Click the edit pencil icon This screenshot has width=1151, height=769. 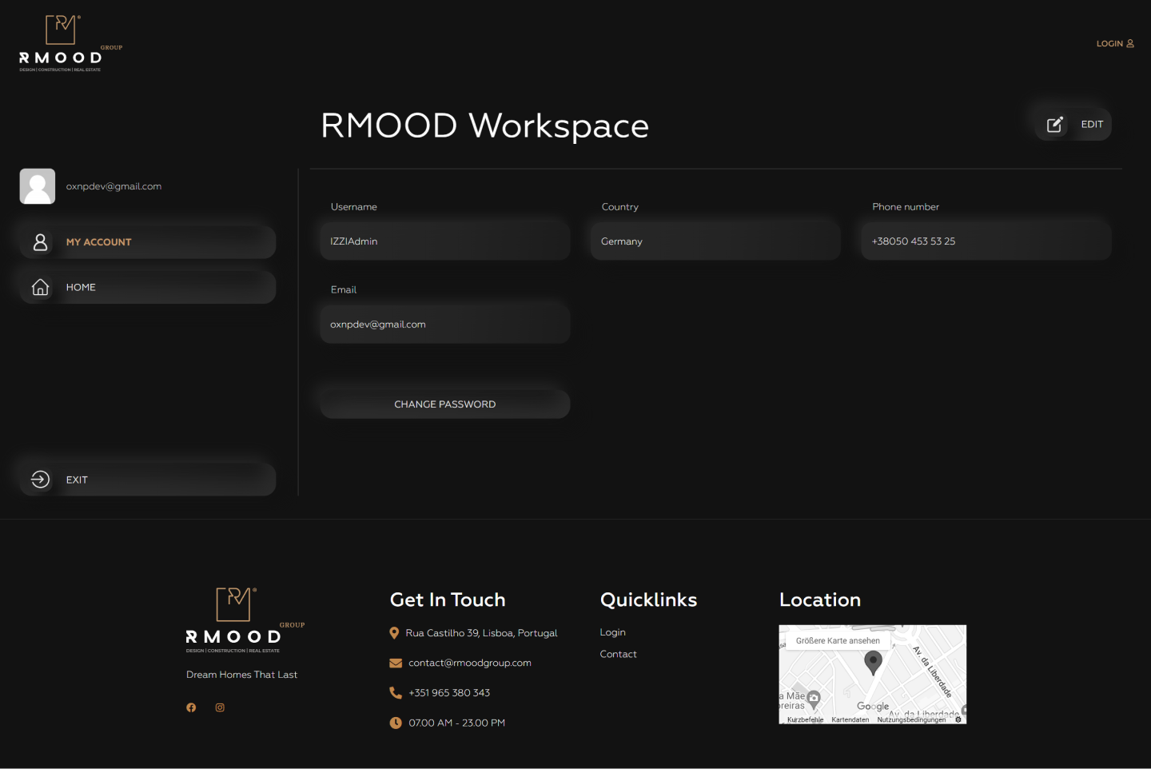(x=1055, y=124)
